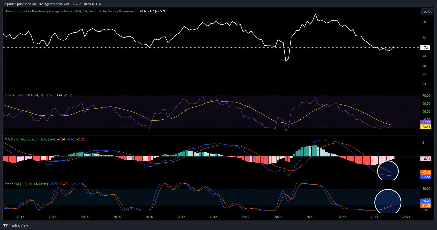Click the year 2022 on the time axis

click(x=342, y=217)
